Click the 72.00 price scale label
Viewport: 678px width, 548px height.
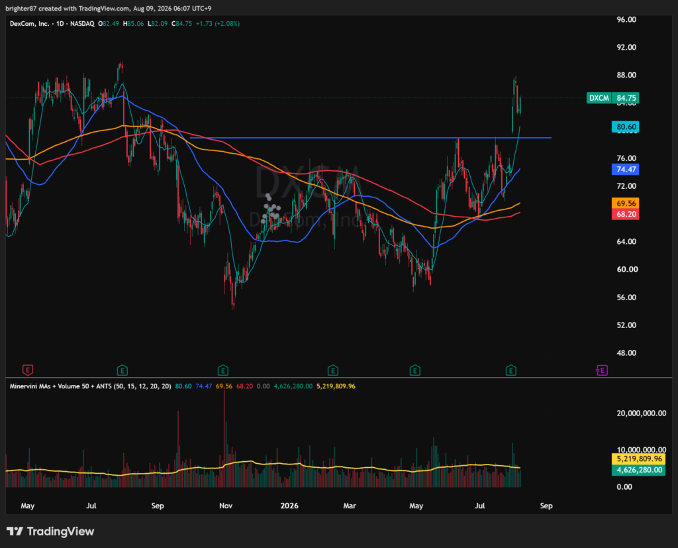click(626, 186)
